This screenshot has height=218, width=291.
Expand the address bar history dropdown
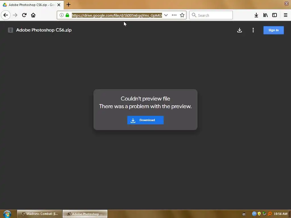click(166, 15)
